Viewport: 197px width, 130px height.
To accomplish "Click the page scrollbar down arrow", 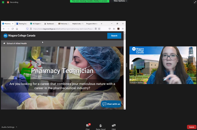I will tap(125, 109).
